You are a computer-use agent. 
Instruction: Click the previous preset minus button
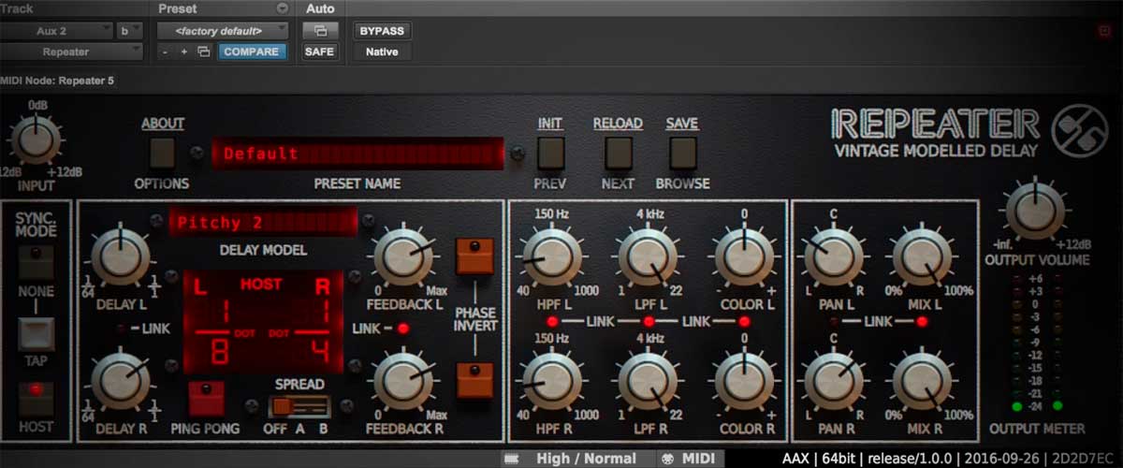pyautogui.click(x=165, y=52)
